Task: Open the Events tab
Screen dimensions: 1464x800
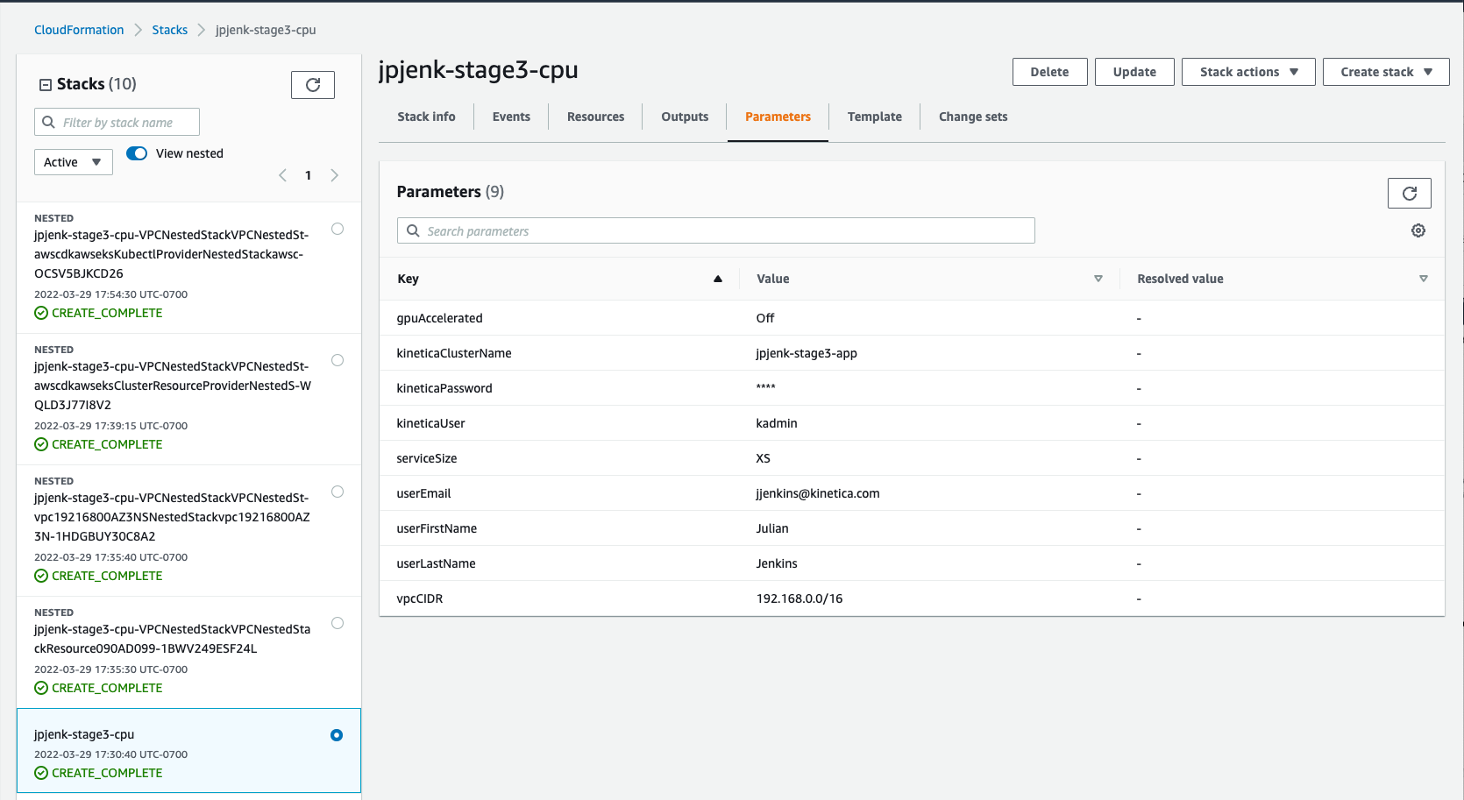Action: pyautogui.click(x=511, y=116)
